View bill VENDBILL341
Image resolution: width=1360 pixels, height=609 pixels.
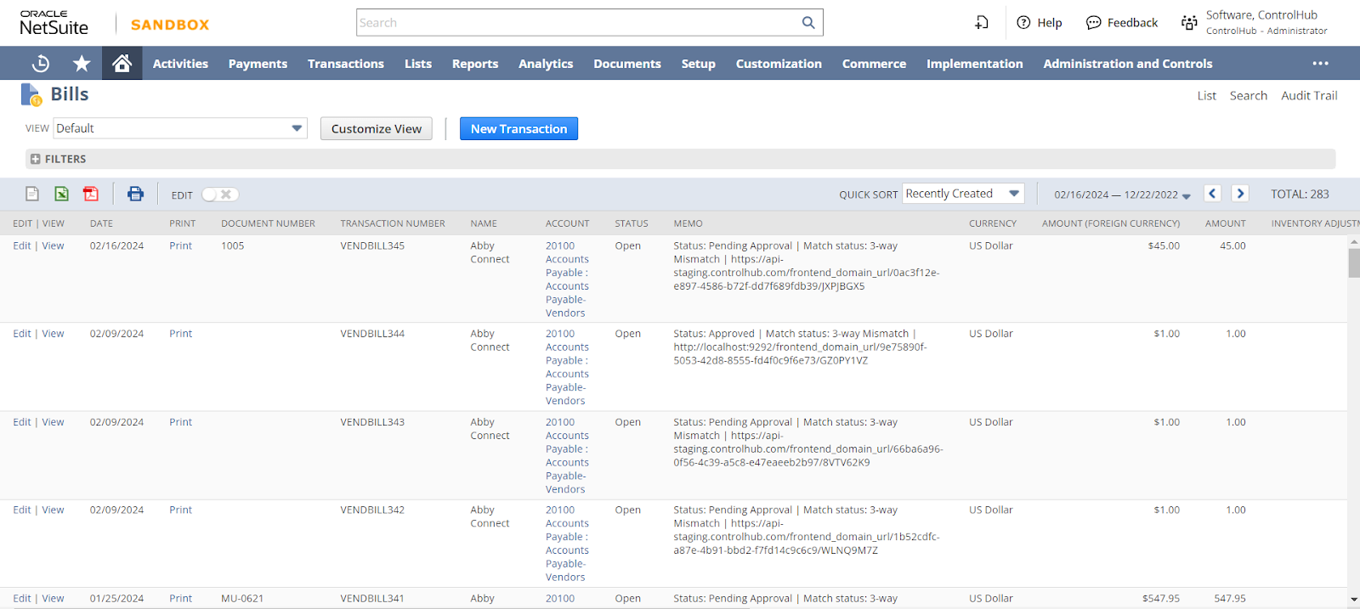click(x=53, y=599)
